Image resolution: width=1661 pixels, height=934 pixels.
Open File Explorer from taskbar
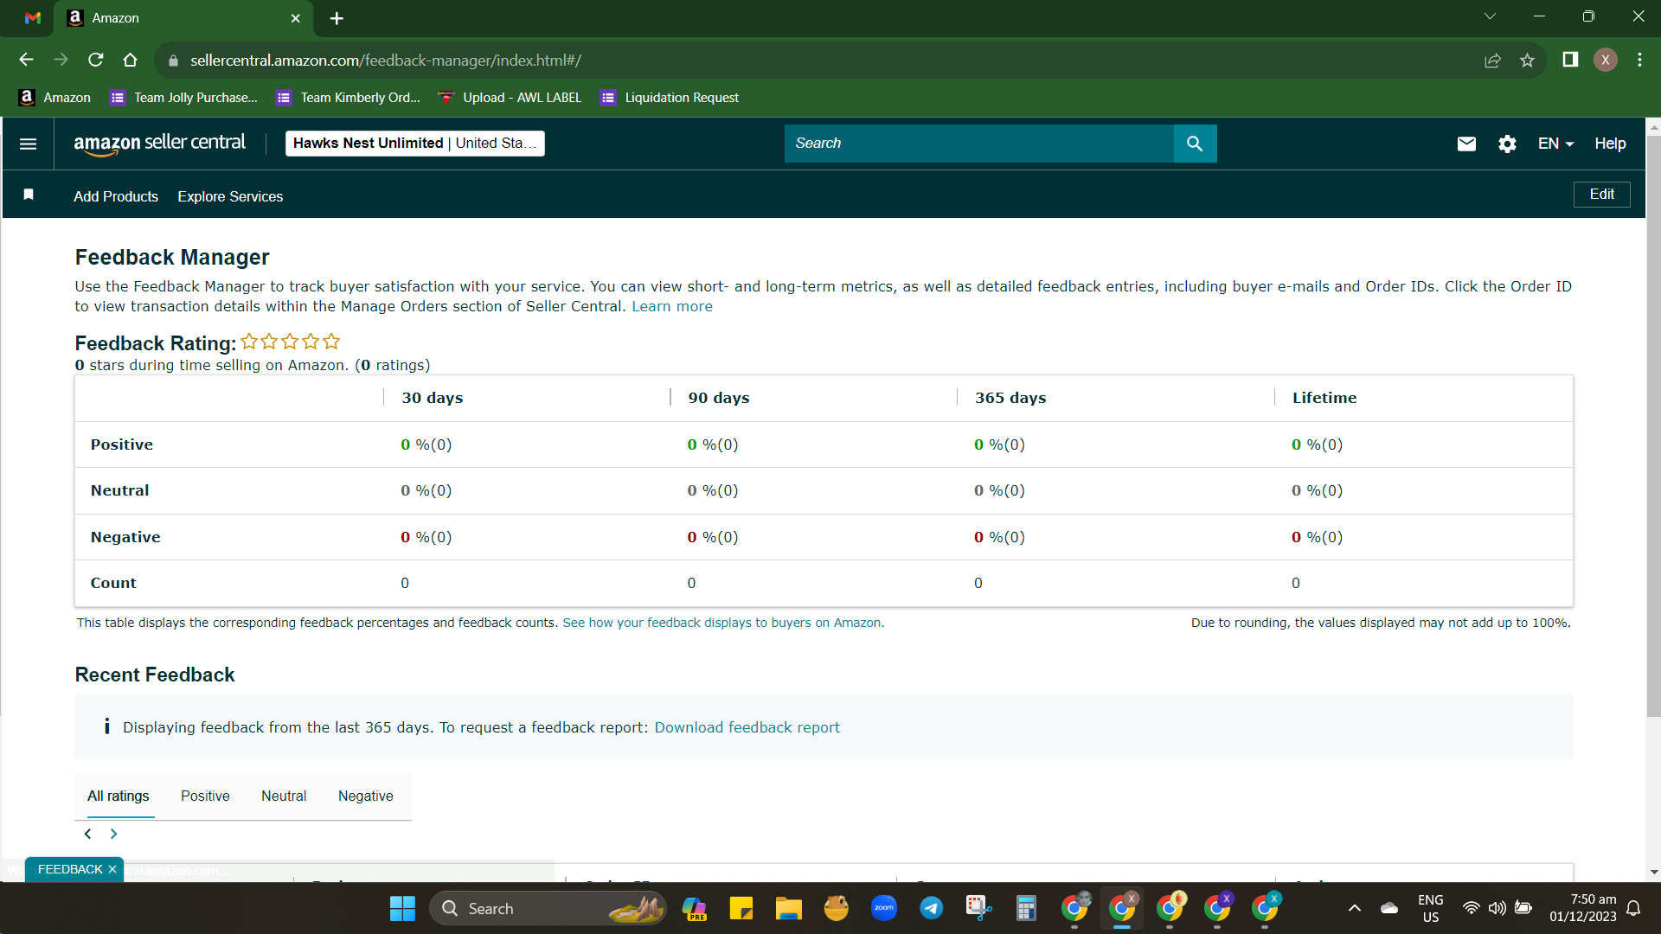coord(788,908)
